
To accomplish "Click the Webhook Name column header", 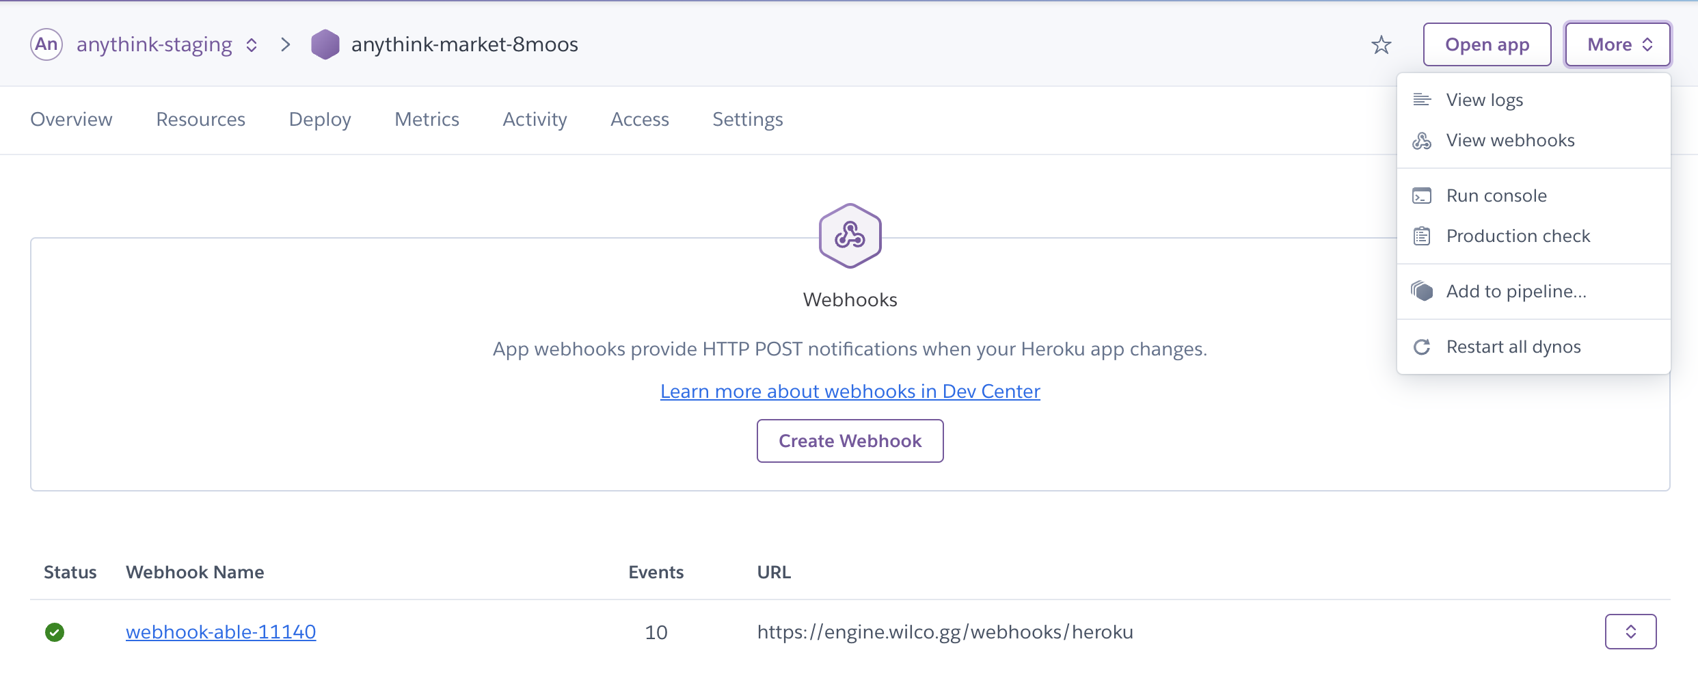I will tap(195, 572).
